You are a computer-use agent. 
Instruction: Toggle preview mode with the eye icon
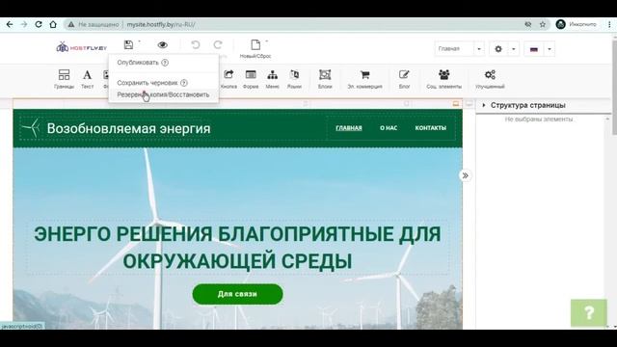pos(163,45)
